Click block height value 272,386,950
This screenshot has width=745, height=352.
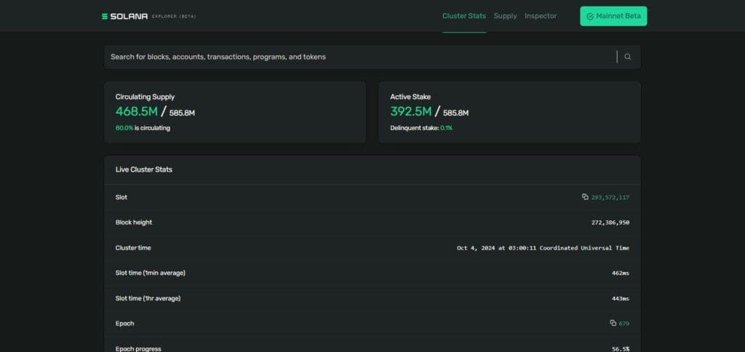610,223
